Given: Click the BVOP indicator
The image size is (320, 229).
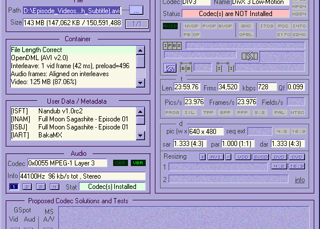Looking at the screenshot, I should [225, 26].
